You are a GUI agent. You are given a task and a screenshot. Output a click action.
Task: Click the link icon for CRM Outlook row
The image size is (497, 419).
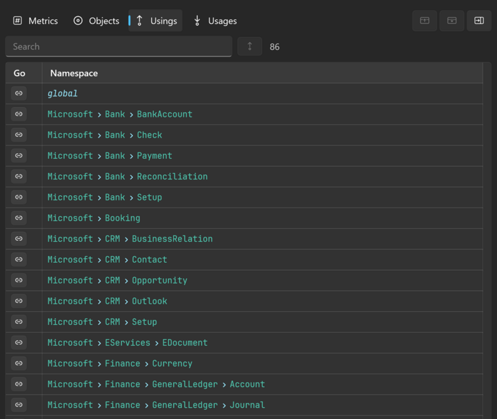(19, 301)
